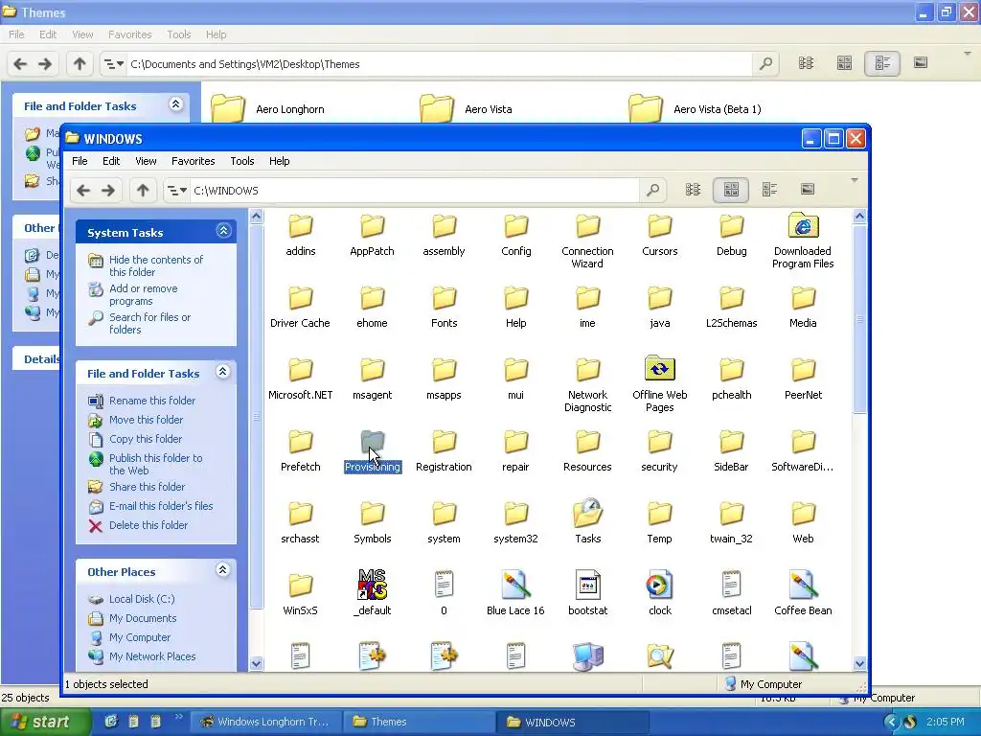
Task: Open View menu in WINDOWS window
Action: tap(146, 161)
